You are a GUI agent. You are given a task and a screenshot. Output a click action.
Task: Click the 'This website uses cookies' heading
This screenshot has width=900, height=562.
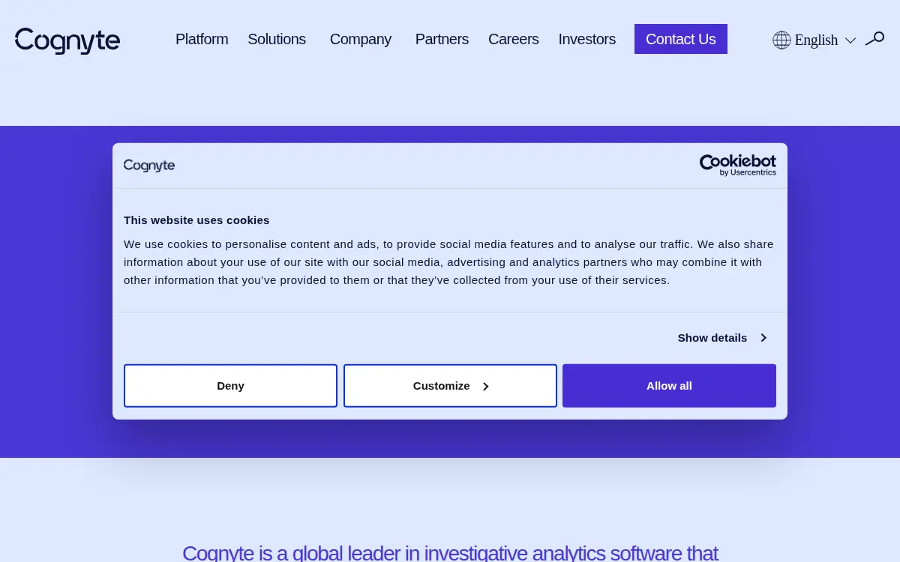tap(196, 220)
